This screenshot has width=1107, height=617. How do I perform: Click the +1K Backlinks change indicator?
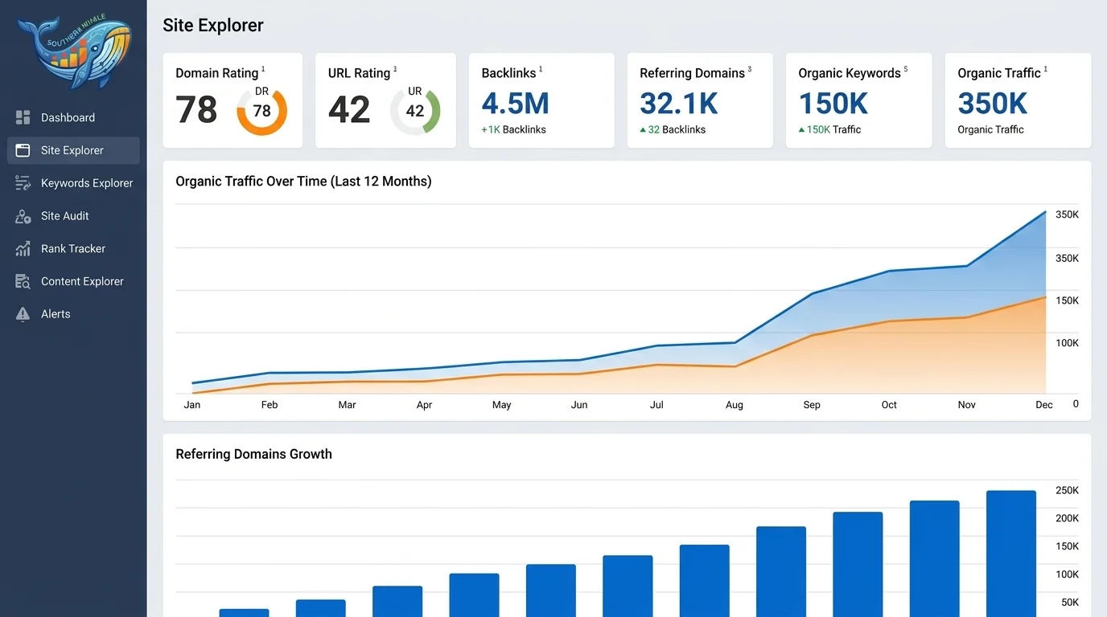click(x=513, y=129)
